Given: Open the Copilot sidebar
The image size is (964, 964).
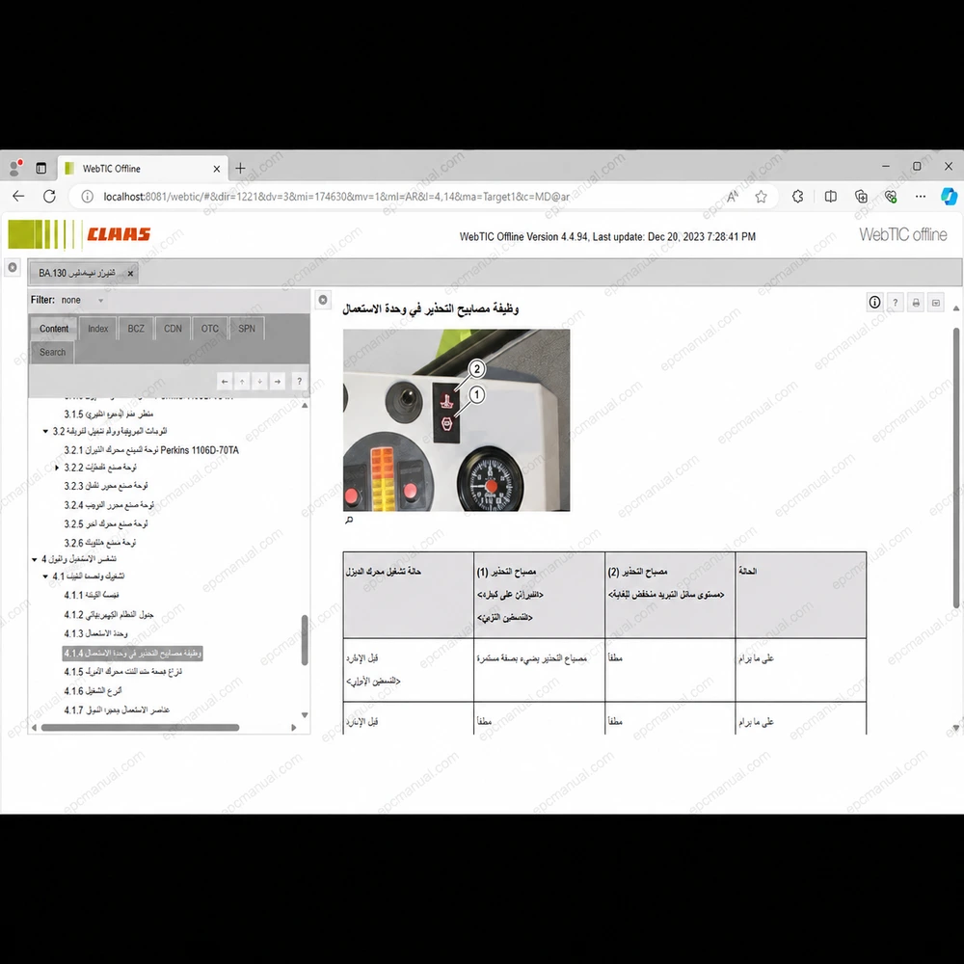Looking at the screenshot, I should (949, 196).
